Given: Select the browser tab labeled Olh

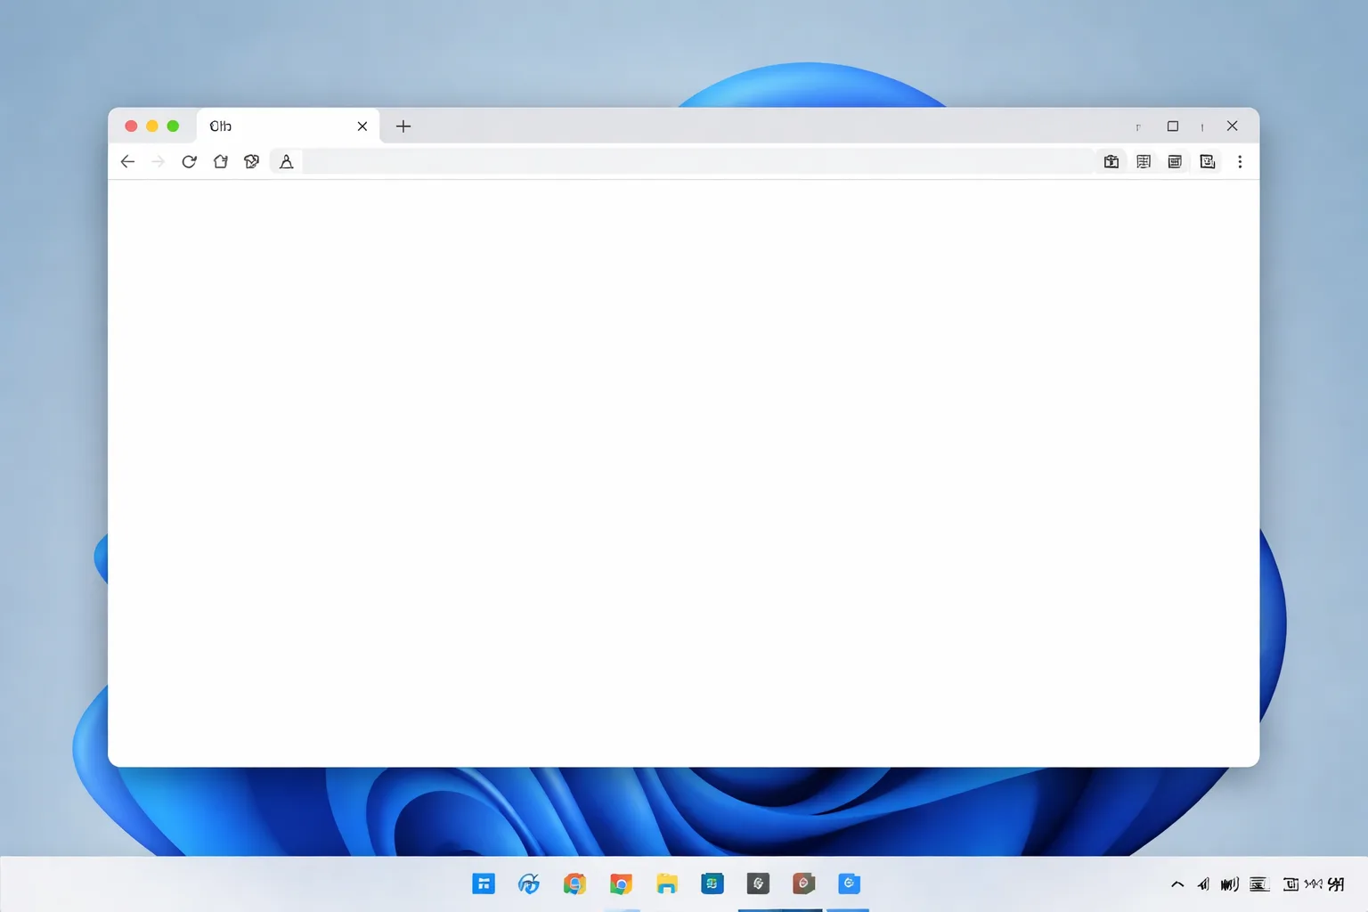Looking at the screenshot, I should coord(288,126).
